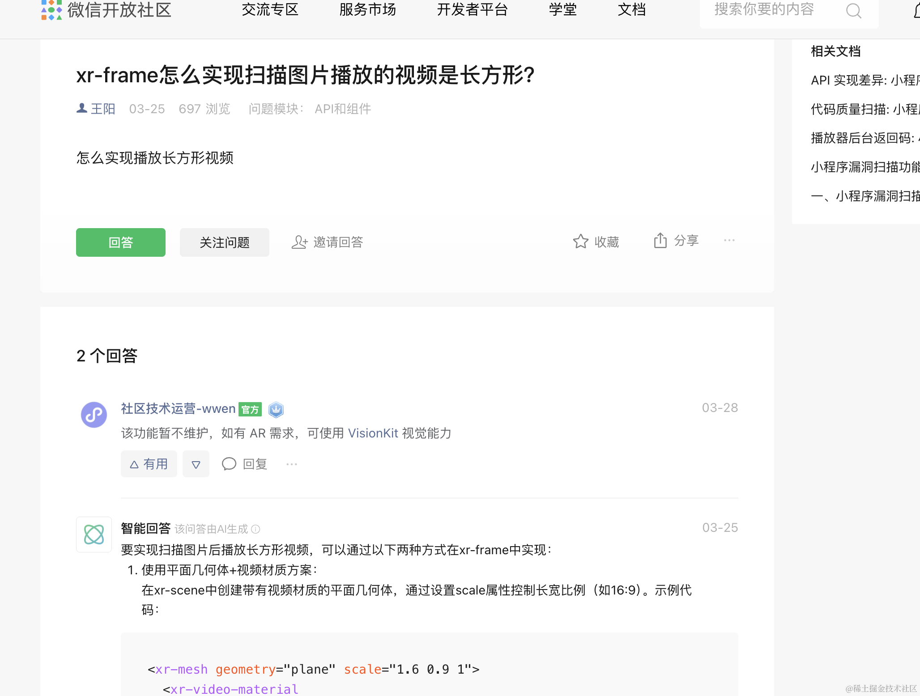Toggle 关注问题 to follow the question
Image resolution: width=920 pixels, height=696 pixels.
click(225, 242)
